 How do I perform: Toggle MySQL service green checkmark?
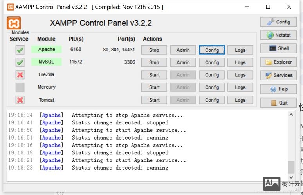(x=20, y=62)
